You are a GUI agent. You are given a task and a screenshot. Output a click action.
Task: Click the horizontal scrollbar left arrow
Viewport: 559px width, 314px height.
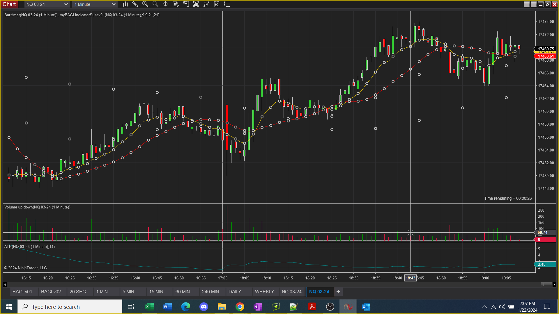coord(5,285)
